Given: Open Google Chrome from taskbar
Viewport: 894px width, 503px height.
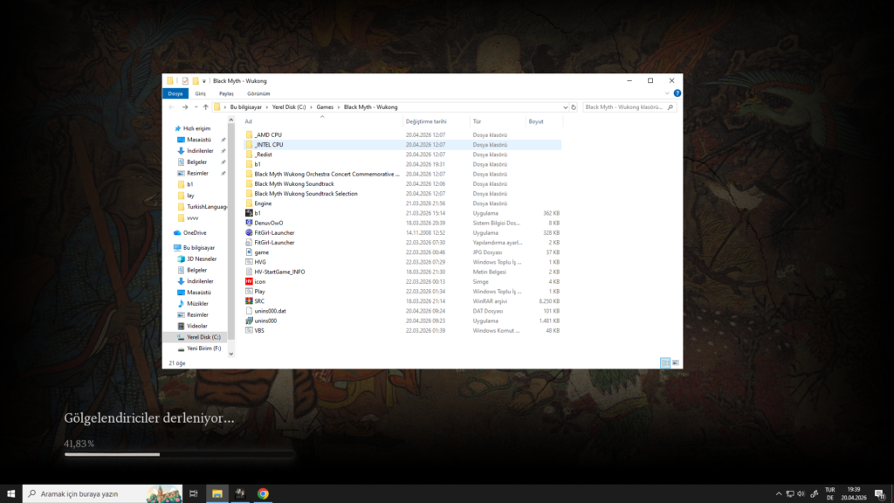Looking at the screenshot, I should (x=263, y=494).
